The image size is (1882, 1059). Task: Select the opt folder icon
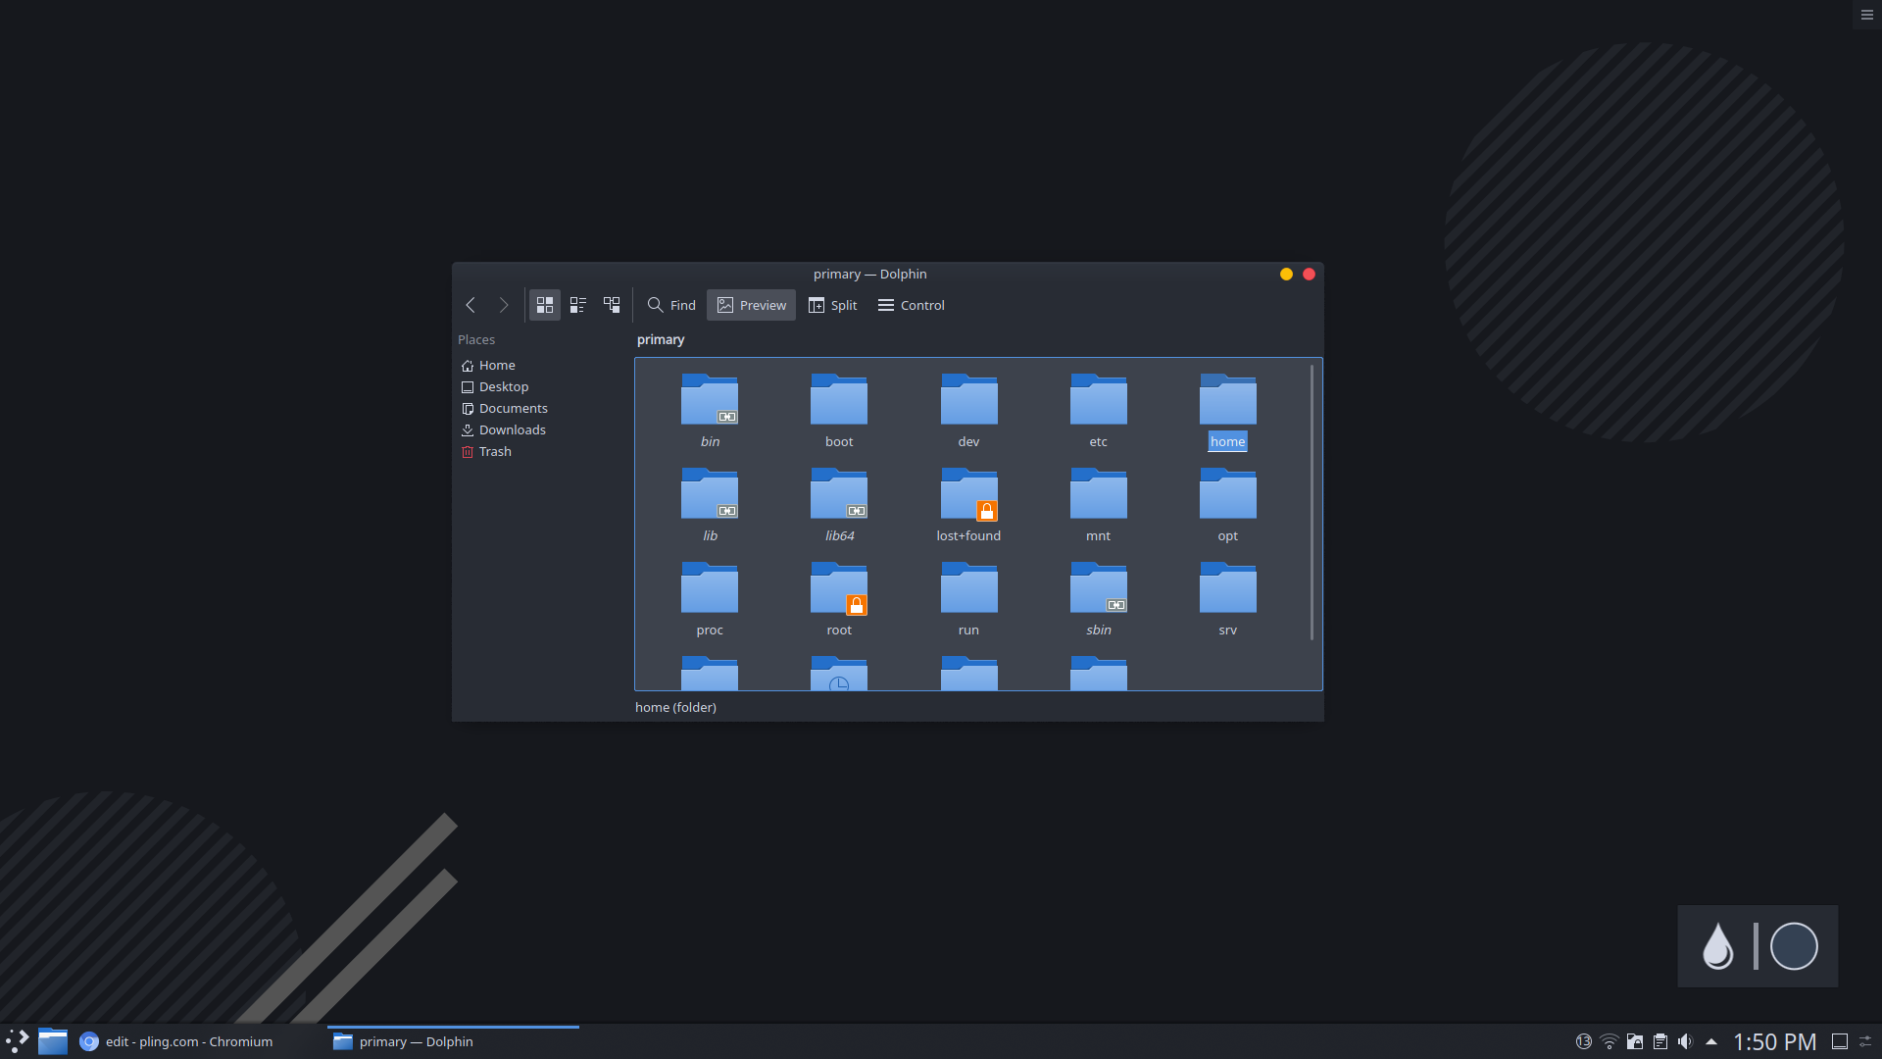point(1227,493)
